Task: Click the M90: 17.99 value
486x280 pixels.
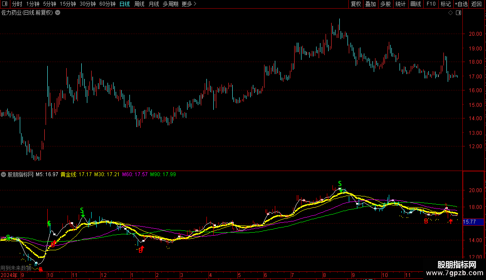Action: click(x=163, y=174)
